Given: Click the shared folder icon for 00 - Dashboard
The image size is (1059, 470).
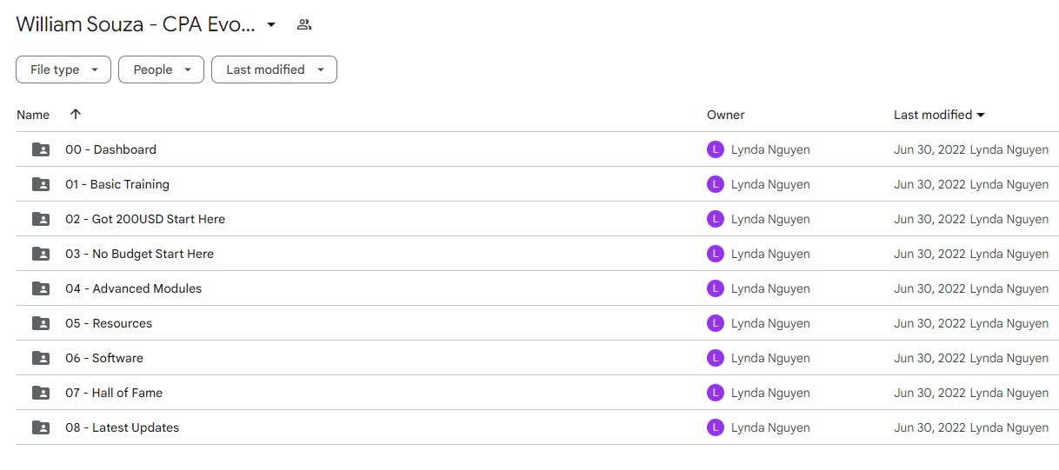Looking at the screenshot, I should tap(41, 149).
